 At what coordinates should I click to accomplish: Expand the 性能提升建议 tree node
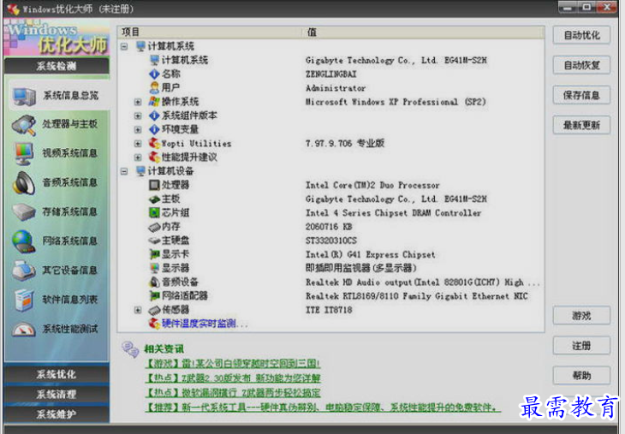tap(138, 157)
